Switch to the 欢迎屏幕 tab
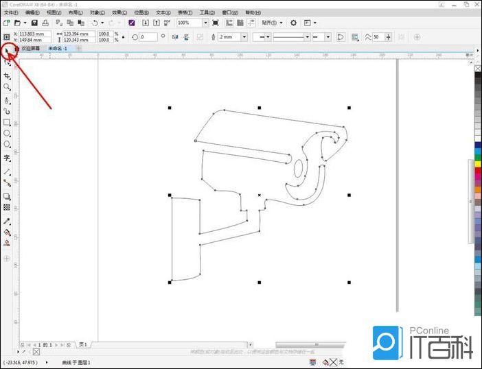The height and width of the screenshot is (369, 482). pyautogui.click(x=31, y=49)
